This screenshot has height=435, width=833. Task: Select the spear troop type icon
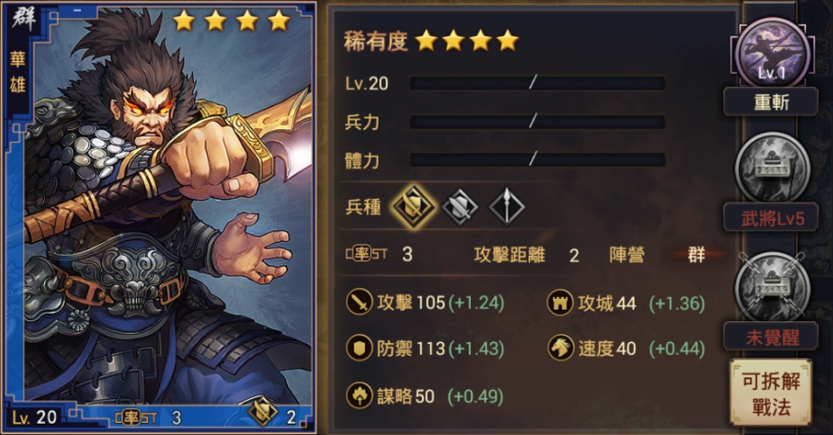(507, 207)
